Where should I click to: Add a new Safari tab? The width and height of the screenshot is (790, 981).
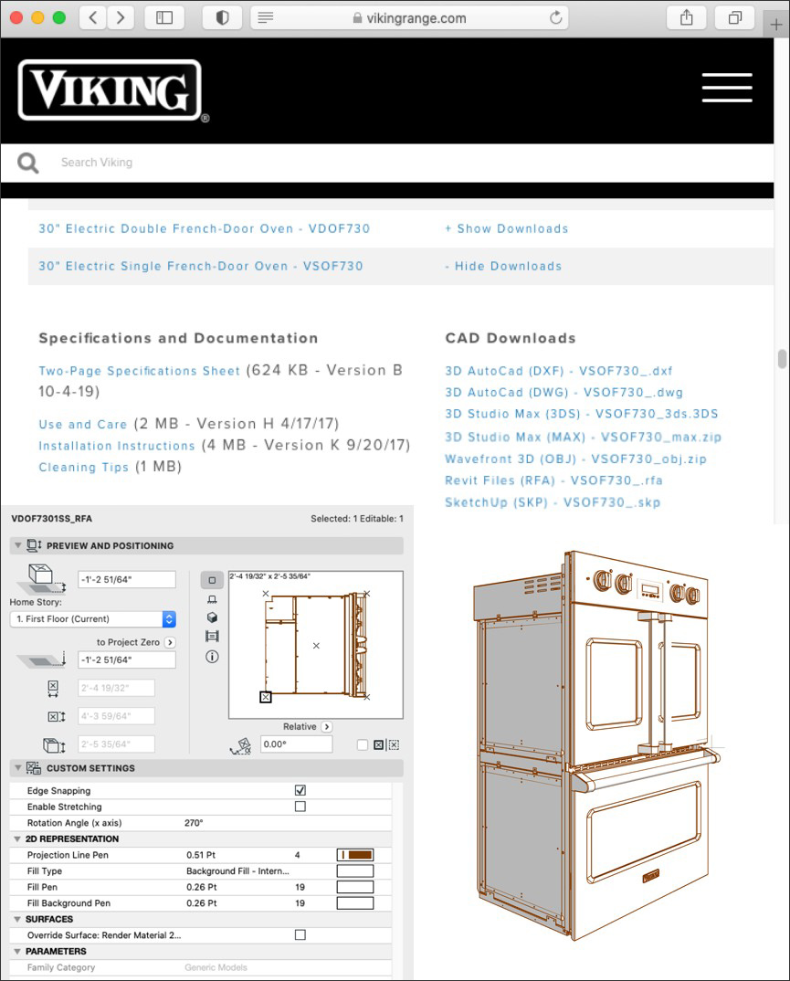(776, 25)
